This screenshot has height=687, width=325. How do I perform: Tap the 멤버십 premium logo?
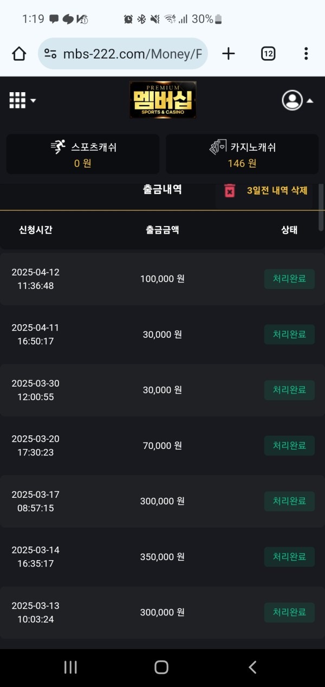162,100
